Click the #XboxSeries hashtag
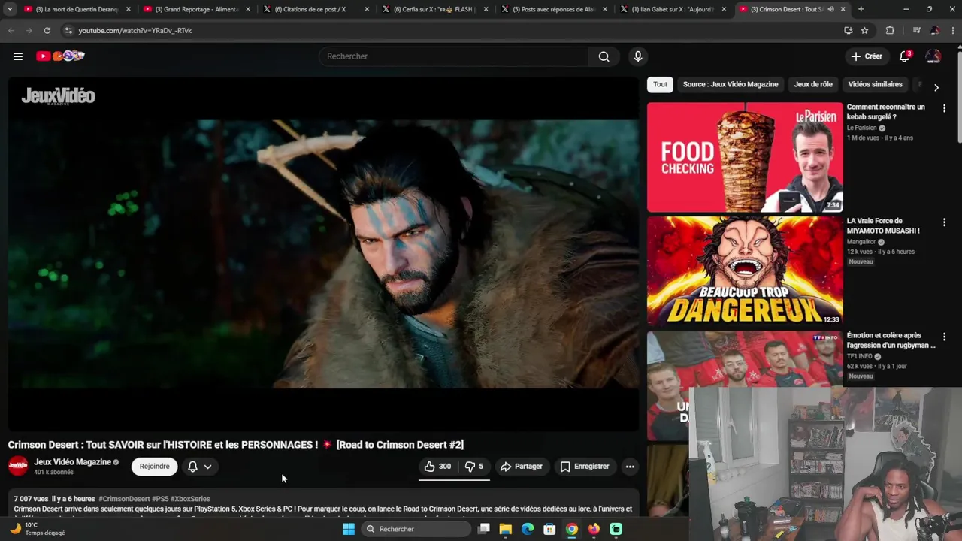The width and height of the screenshot is (962, 541). 190,499
